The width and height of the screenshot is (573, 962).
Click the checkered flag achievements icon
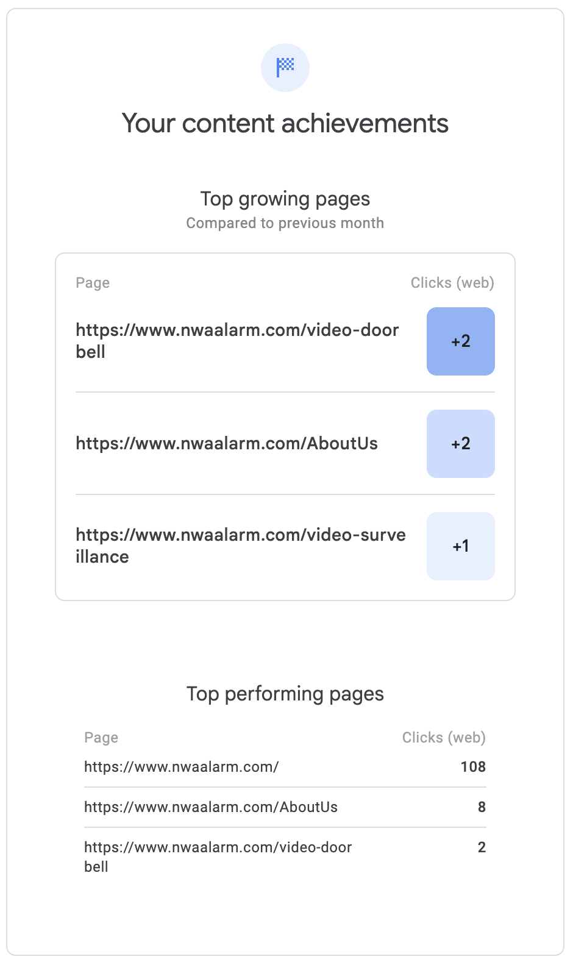coord(285,67)
